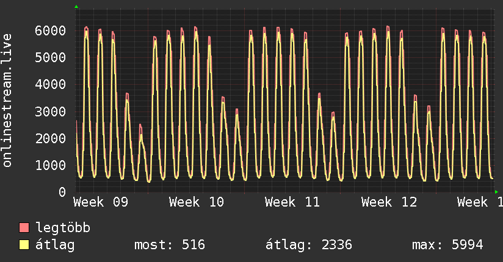This screenshot has height=262, width=503.
Task: Click the green arrow atop the y-axis
Action: click(x=76, y=7)
